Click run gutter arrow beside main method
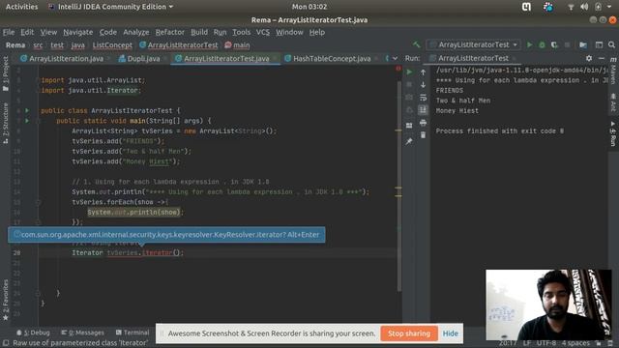The width and height of the screenshot is (619, 348). coord(27,121)
